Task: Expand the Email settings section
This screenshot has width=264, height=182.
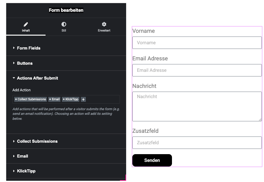Action: pos(22,156)
